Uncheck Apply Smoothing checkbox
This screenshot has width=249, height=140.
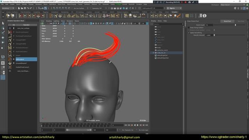click(189, 33)
